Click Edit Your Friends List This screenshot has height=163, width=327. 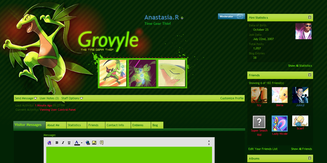point(263,149)
